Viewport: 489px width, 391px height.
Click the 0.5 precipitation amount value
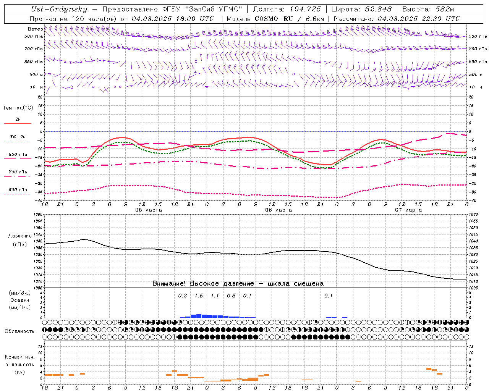(231, 296)
